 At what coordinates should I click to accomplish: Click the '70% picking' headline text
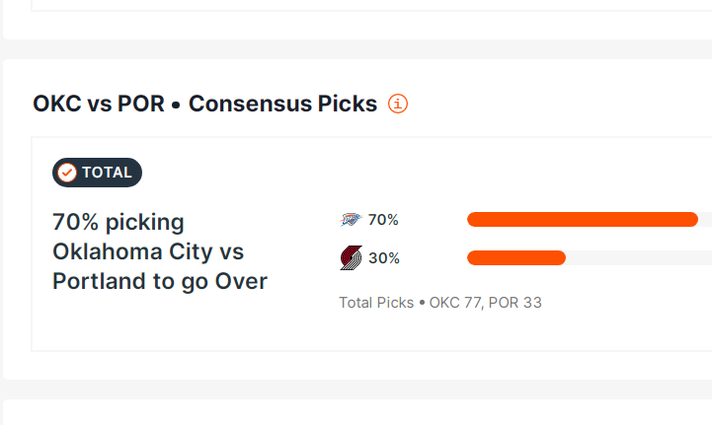pos(119,222)
